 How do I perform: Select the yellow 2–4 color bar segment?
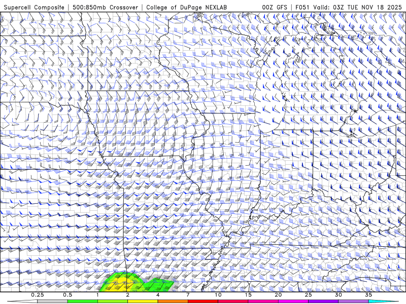pyautogui.click(x=143, y=301)
